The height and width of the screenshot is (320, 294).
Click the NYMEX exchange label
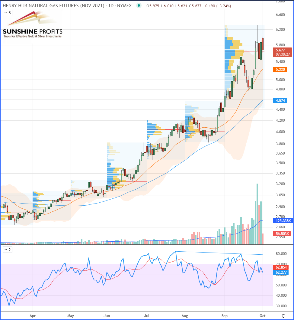(x=124, y=6)
